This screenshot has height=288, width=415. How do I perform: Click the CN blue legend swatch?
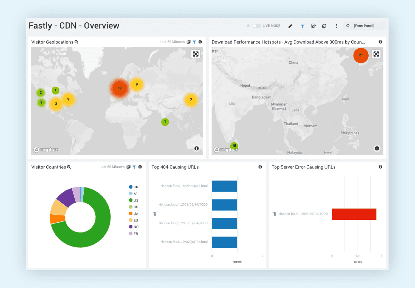click(x=131, y=187)
